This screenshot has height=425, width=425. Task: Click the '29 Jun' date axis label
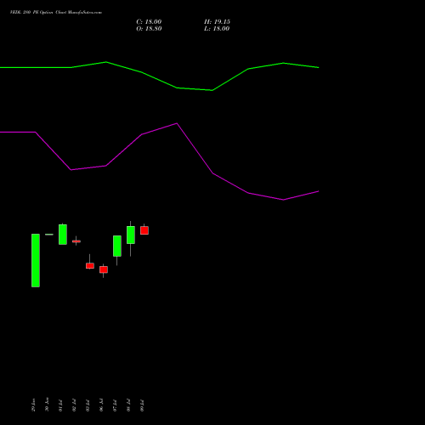click(x=33, y=405)
